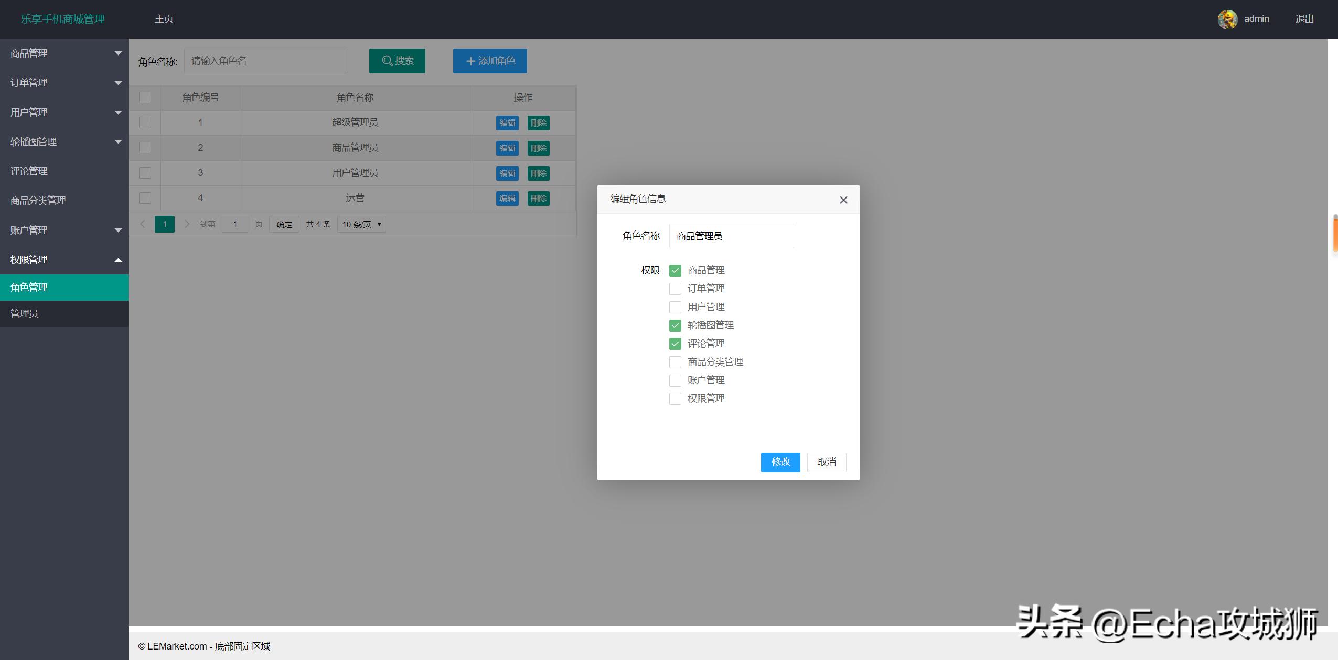The width and height of the screenshot is (1338, 660).
Task: Click the 编辑 button for 用户管理员
Action: coord(506,173)
